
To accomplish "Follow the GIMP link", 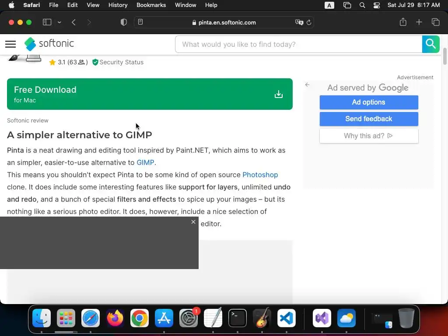I will click(145, 163).
